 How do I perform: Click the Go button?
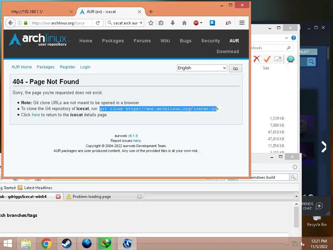click(235, 68)
